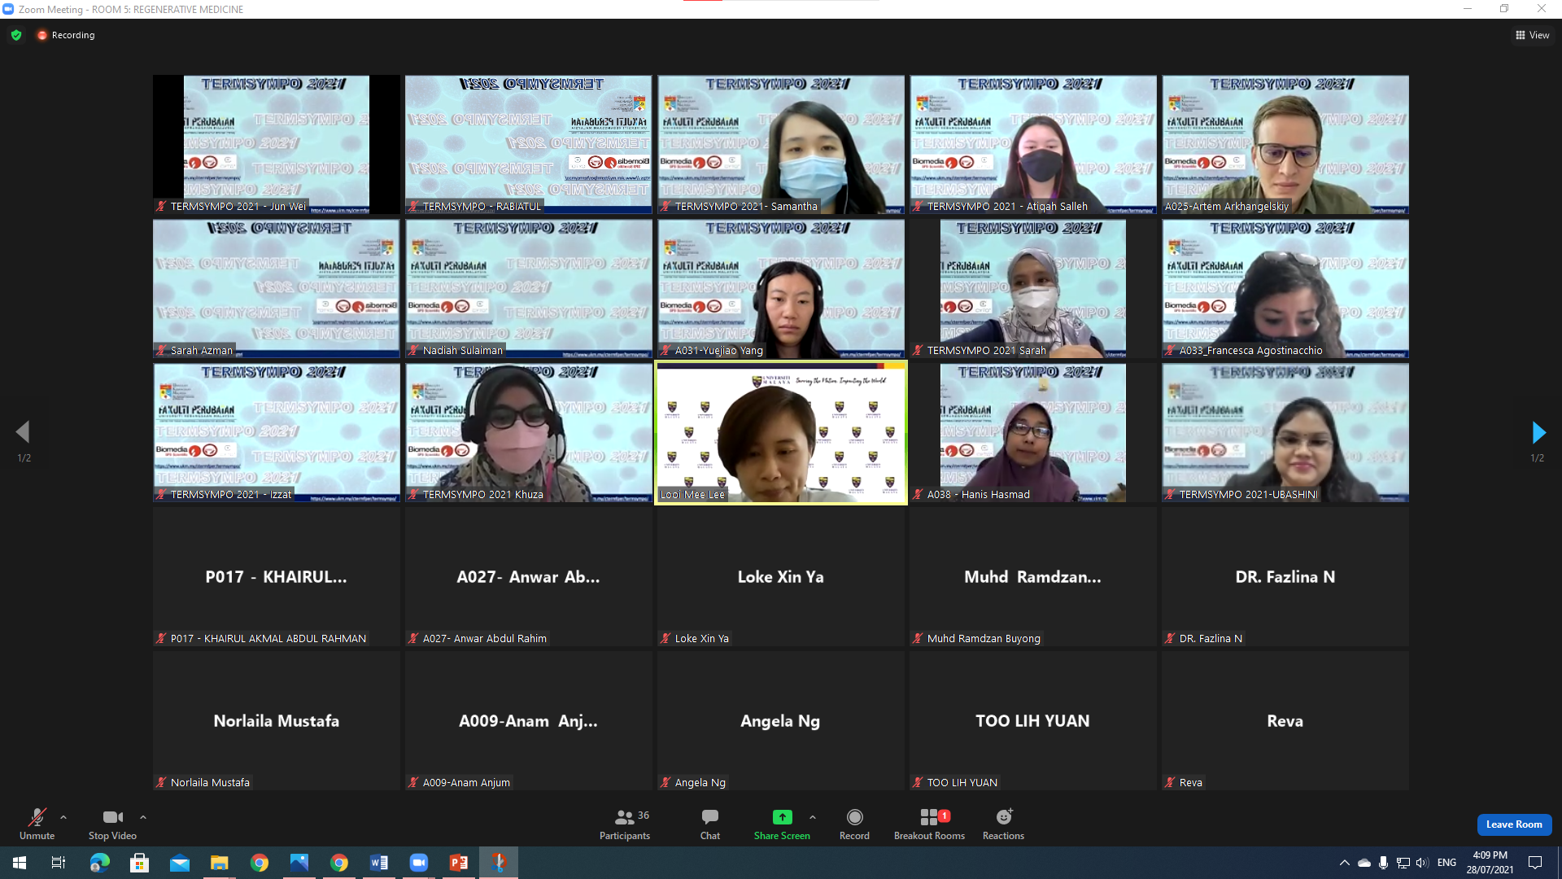
Task: Click Leave Room button
Action: point(1513,824)
